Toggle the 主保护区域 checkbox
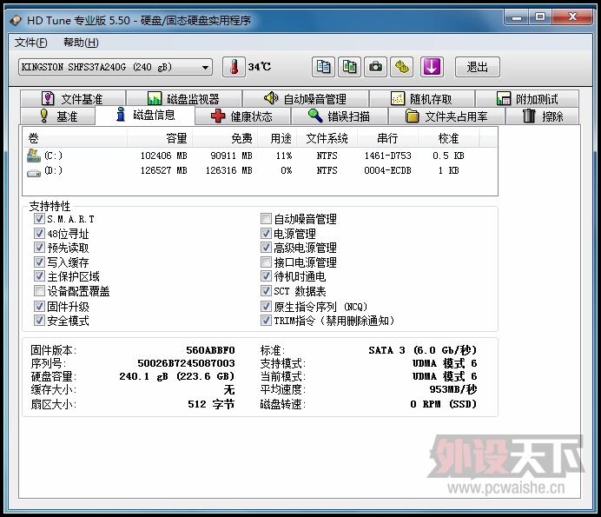 tap(39, 276)
